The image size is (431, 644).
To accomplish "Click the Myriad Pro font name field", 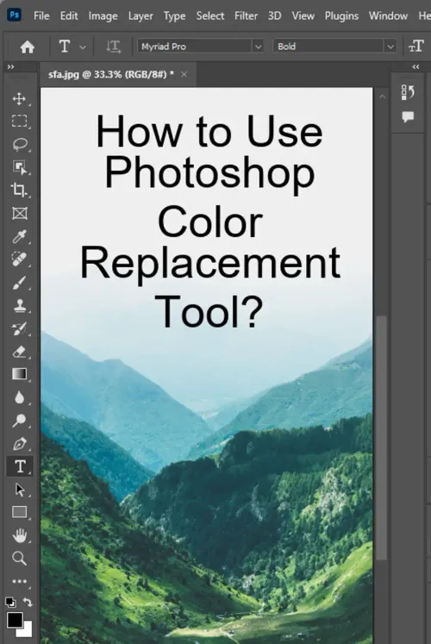I will click(195, 47).
